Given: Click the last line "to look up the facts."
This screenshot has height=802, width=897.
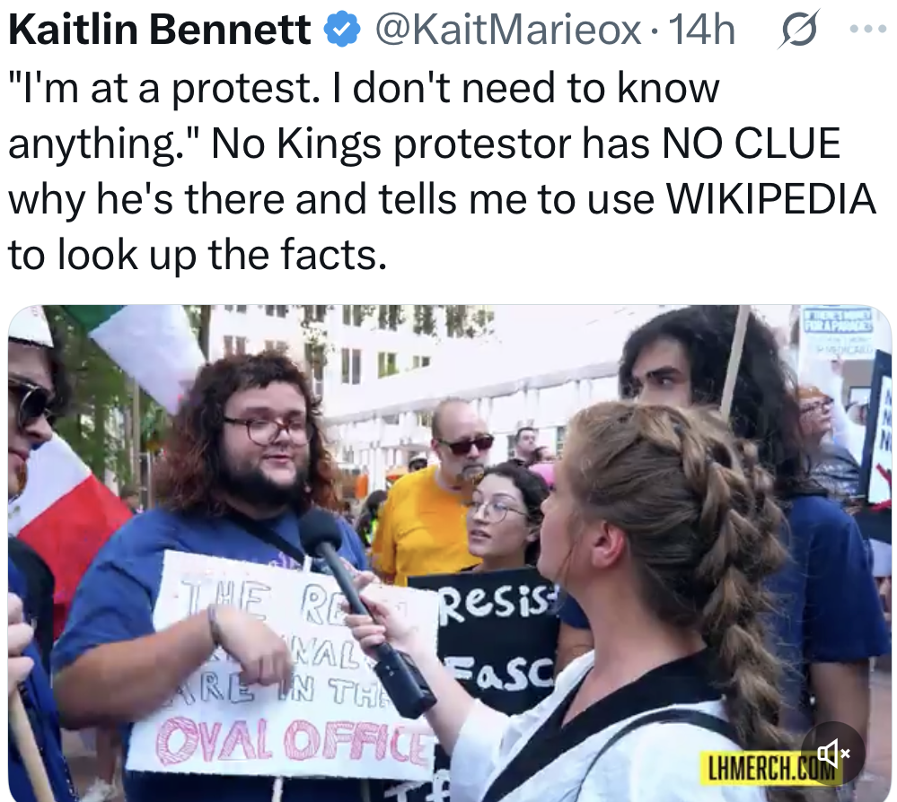Looking at the screenshot, I should (198, 255).
